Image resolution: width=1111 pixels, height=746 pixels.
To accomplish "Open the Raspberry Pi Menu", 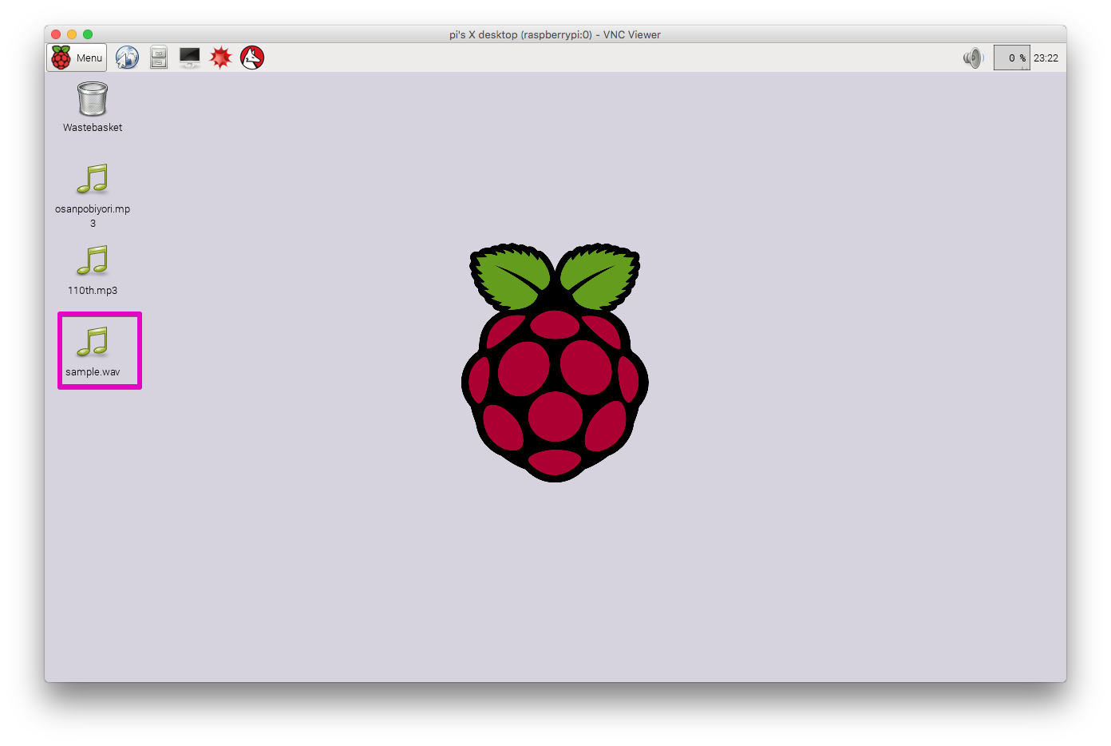I will 76,57.
